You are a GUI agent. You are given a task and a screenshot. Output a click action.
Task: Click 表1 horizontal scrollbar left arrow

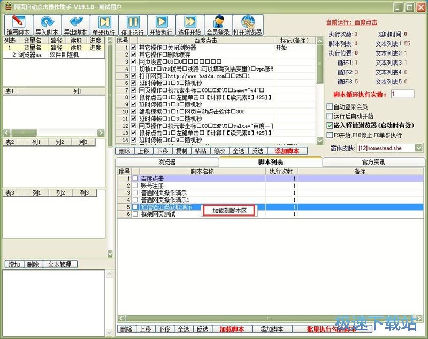(6, 133)
